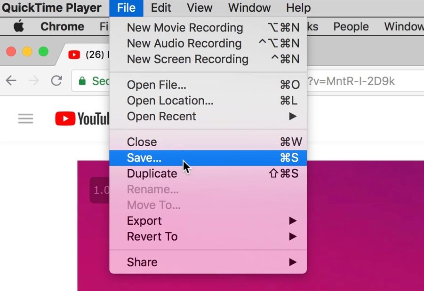Image resolution: width=424 pixels, height=291 pixels.
Task: Reload the page in Chrome
Action: click(56, 80)
